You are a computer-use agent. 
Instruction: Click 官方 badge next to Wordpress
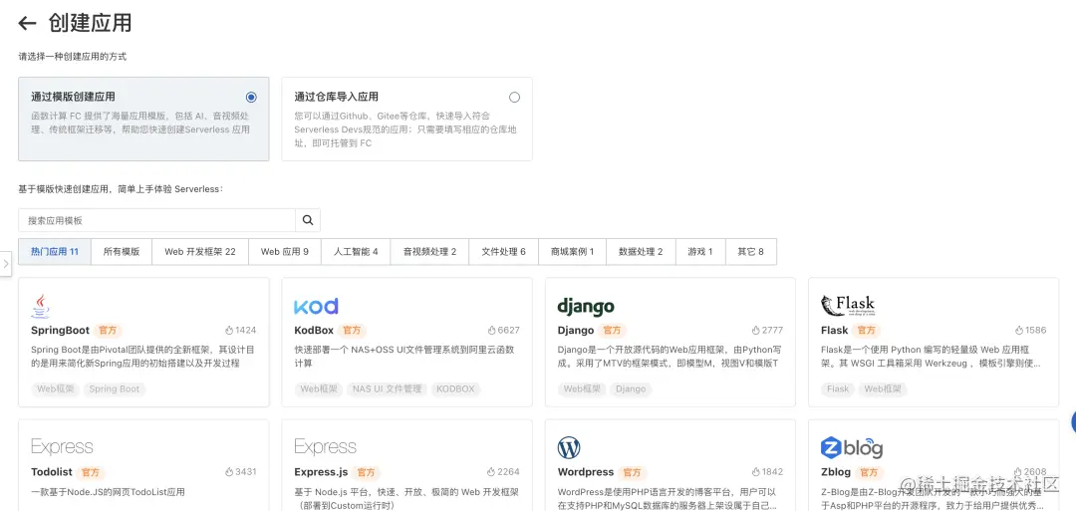point(632,472)
